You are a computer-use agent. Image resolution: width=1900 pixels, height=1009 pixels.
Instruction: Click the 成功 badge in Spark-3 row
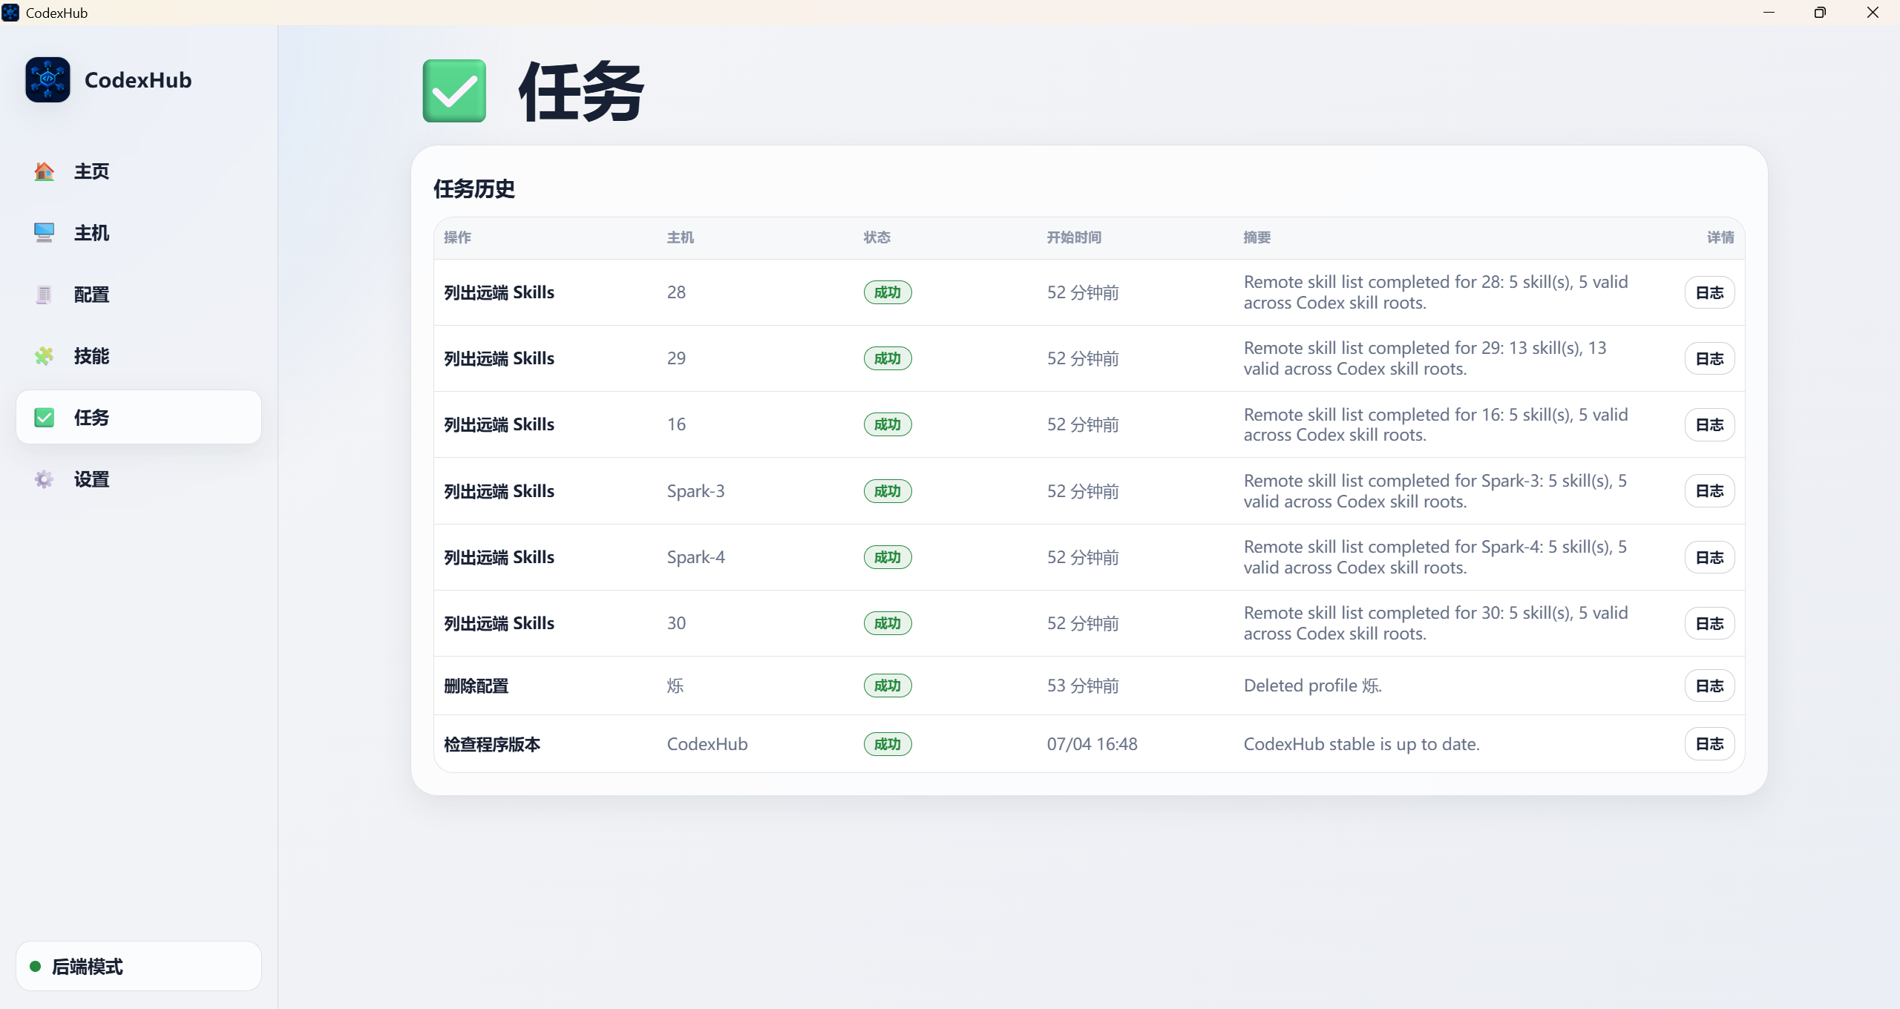pyautogui.click(x=888, y=491)
